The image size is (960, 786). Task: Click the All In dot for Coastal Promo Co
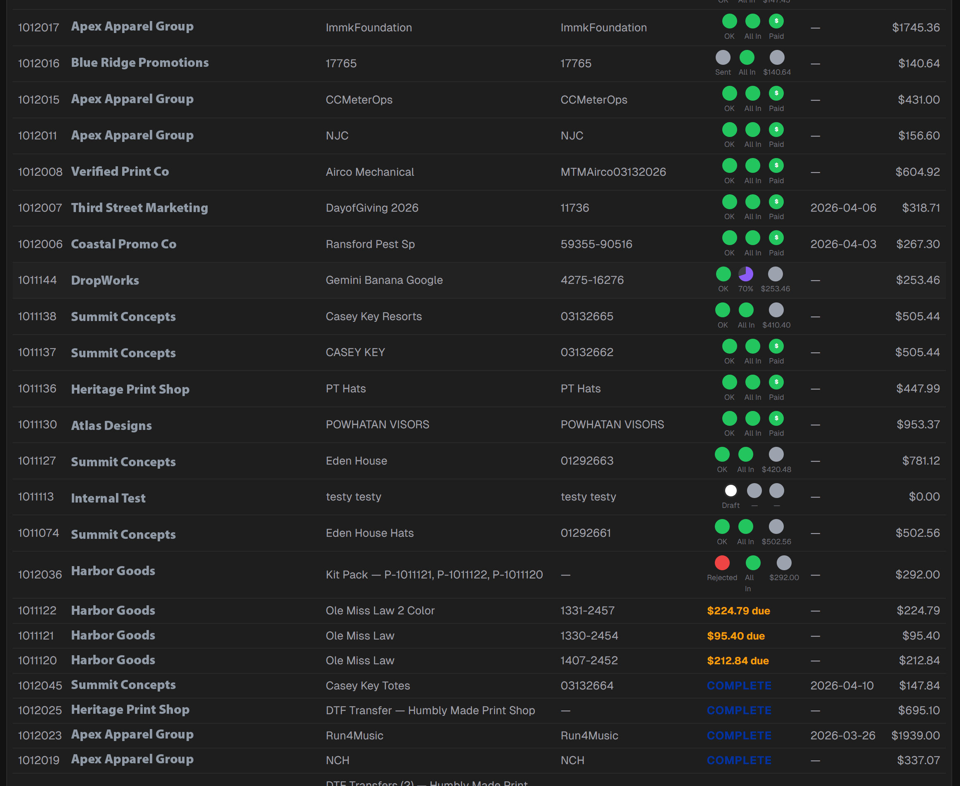coord(752,237)
